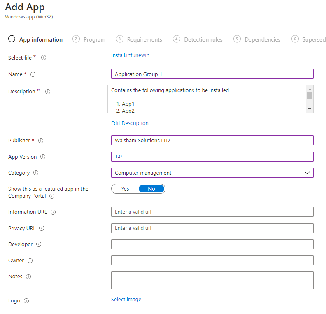Click the Edit Description link

pos(130,123)
